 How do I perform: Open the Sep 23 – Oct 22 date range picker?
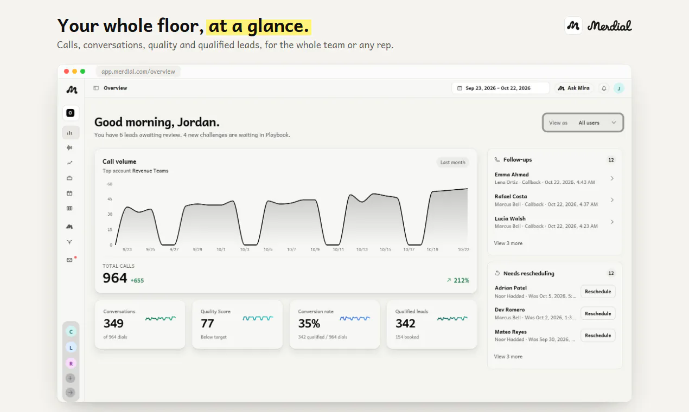tap(500, 88)
